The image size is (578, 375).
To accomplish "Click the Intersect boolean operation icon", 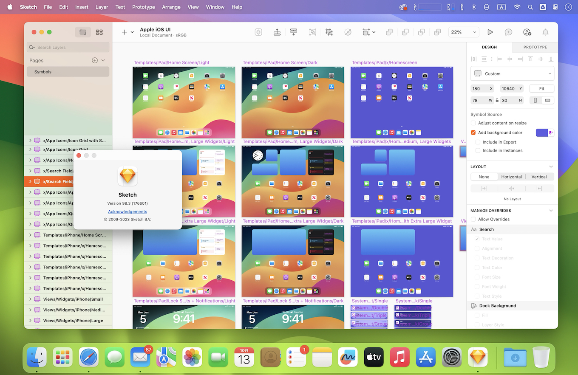I will point(421,32).
